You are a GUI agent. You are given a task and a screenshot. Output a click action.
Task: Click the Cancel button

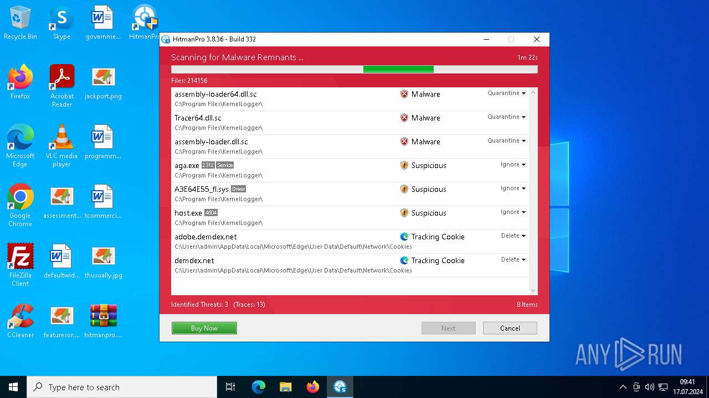coord(510,328)
